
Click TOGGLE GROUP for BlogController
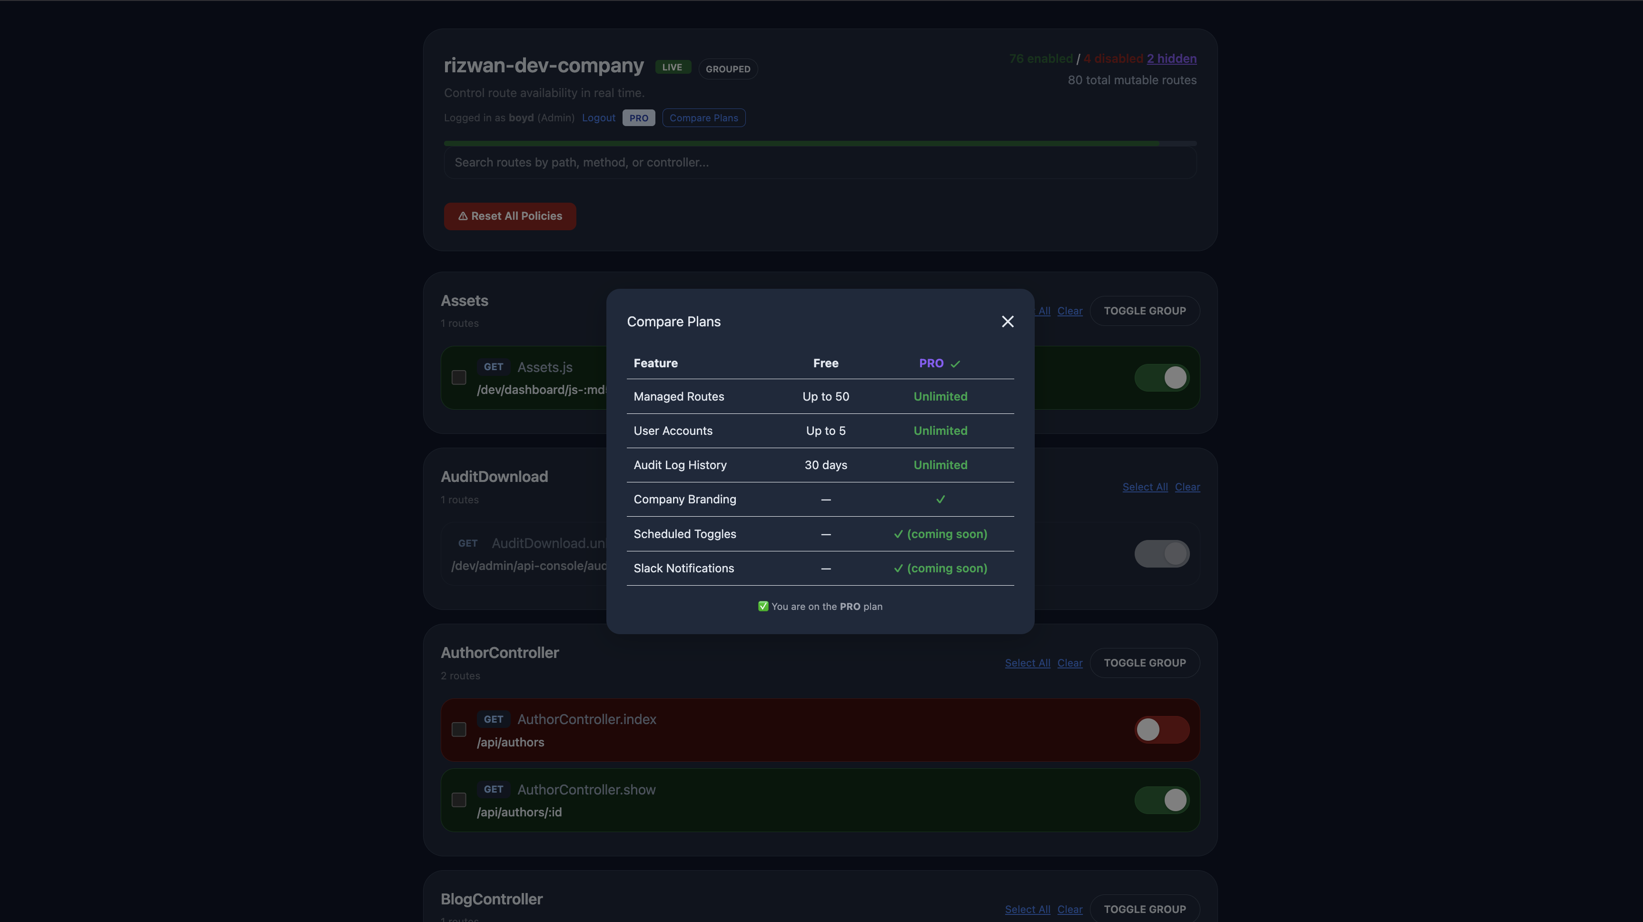click(x=1144, y=909)
